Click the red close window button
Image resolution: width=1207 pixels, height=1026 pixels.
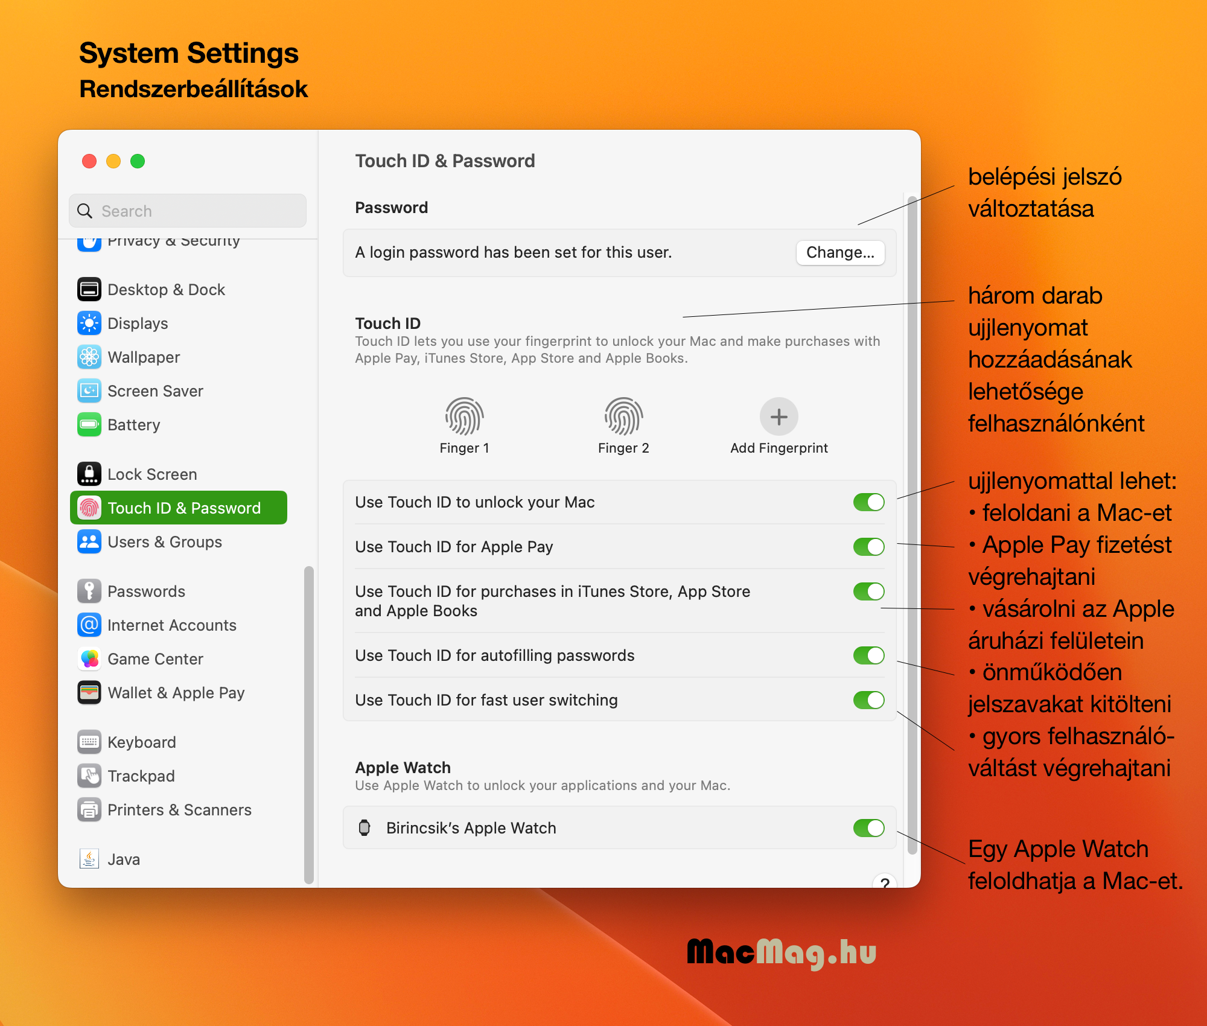tap(89, 161)
